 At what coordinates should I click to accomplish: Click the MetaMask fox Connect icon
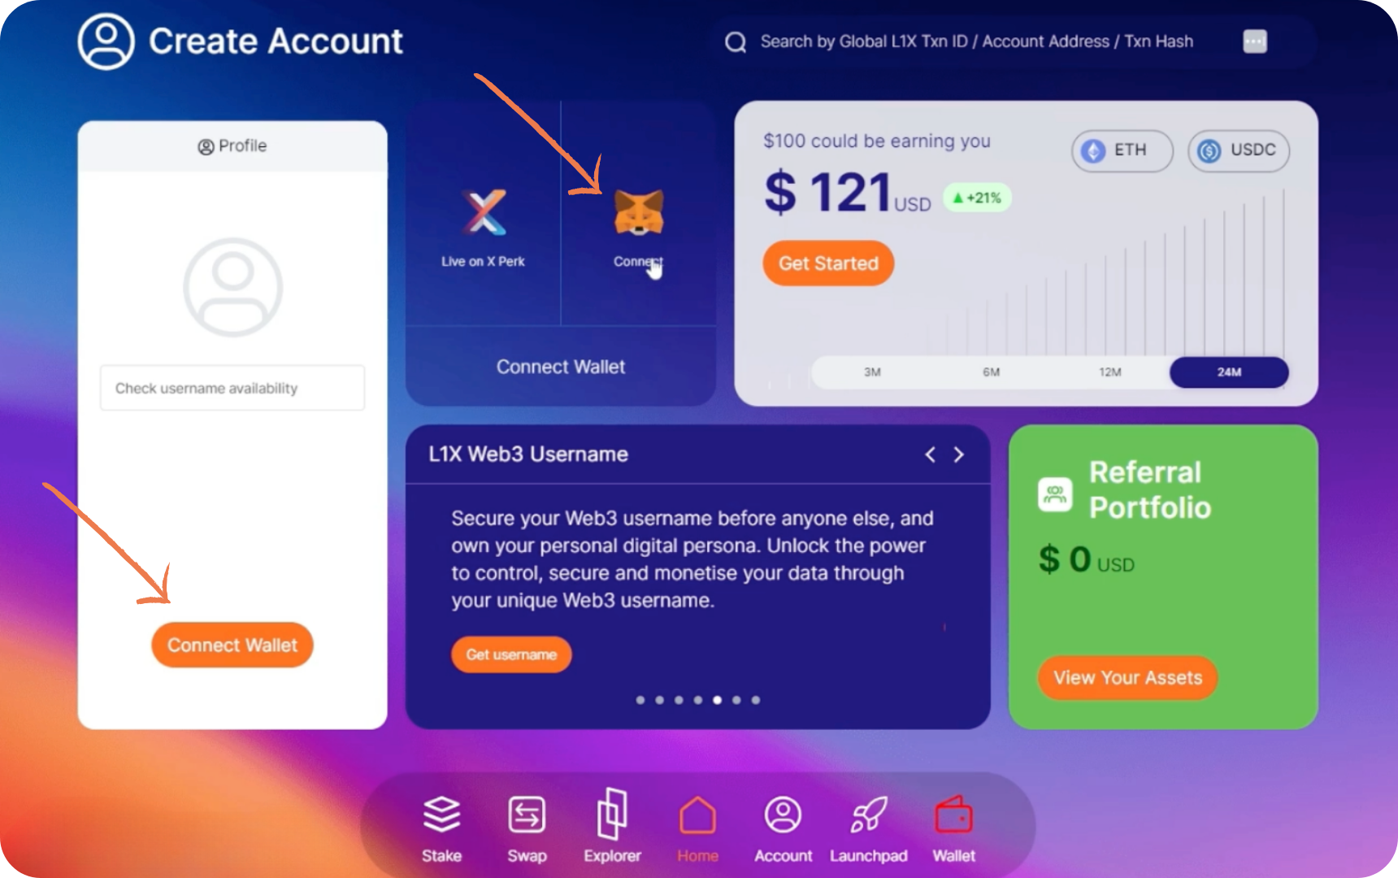[x=639, y=213]
